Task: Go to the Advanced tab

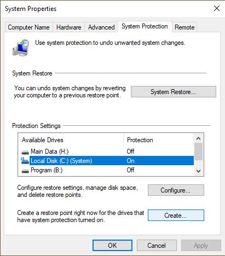Action: (101, 27)
